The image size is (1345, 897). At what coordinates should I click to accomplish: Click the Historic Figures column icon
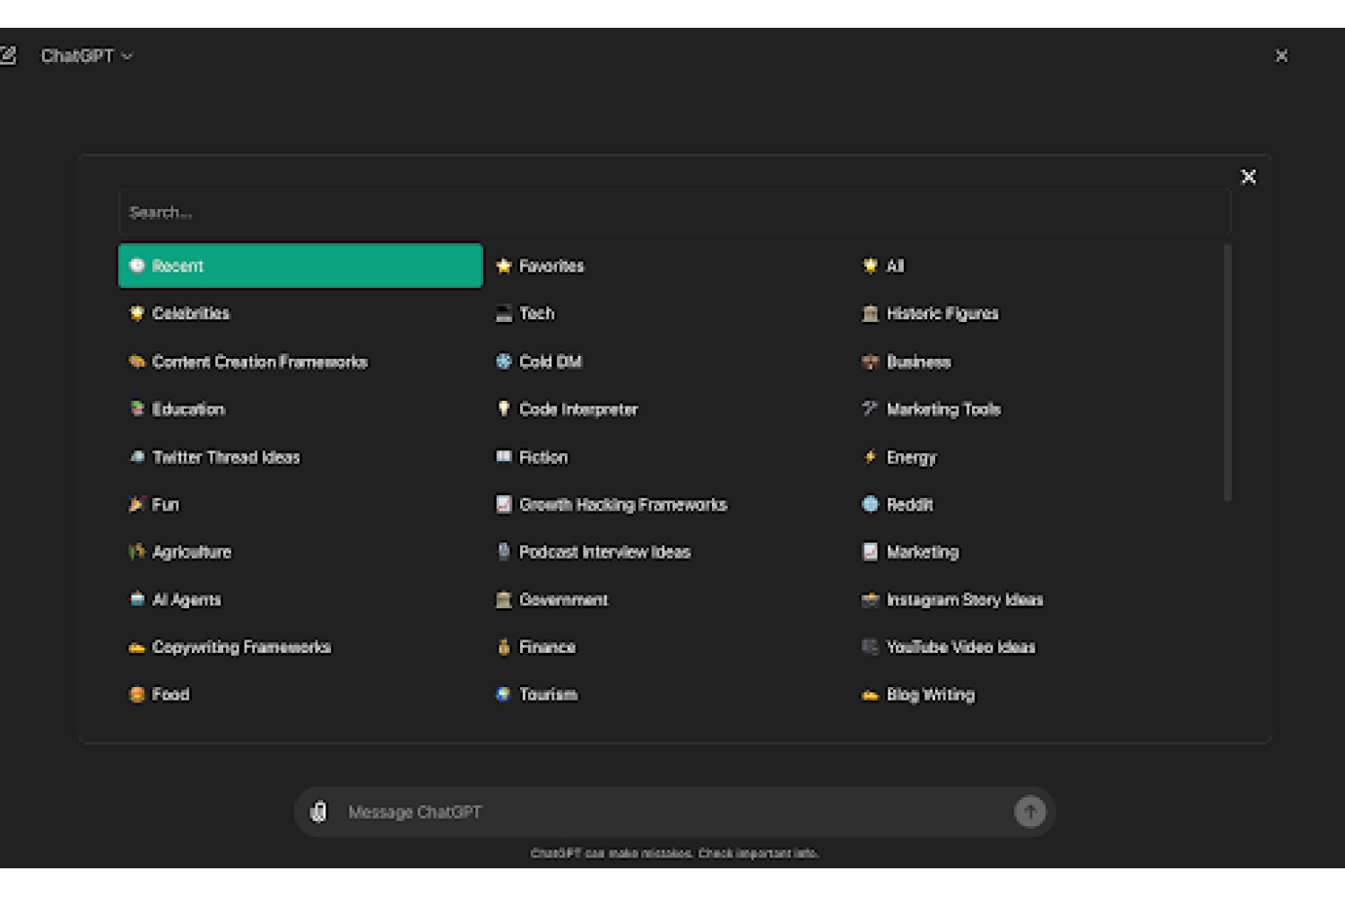[870, 313]
